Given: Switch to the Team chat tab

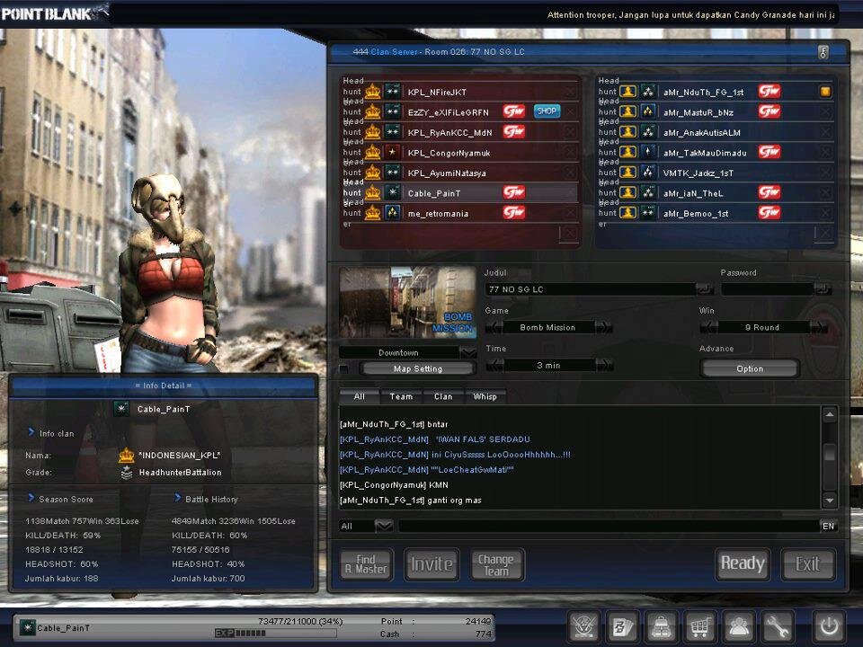Looking at the screenshot, I should point(401,396).
